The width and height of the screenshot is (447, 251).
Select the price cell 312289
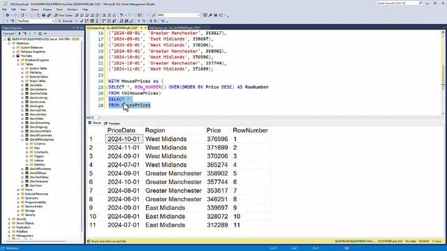(217, 225)
